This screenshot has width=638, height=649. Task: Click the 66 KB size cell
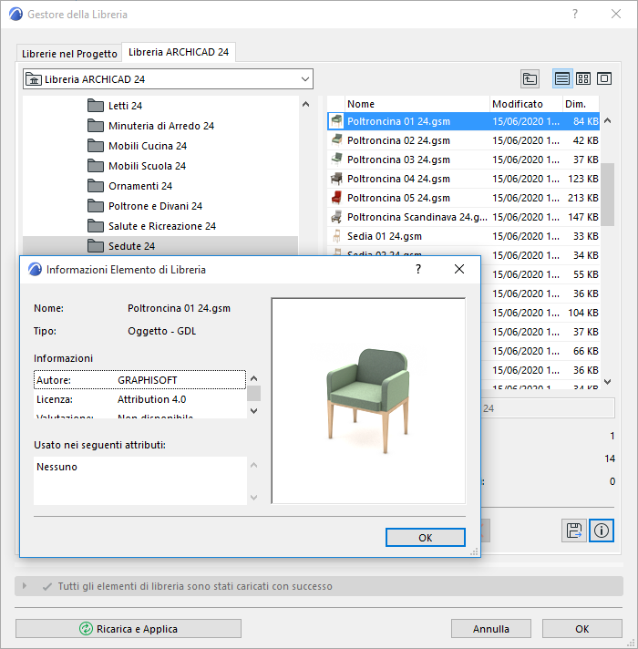585,351
